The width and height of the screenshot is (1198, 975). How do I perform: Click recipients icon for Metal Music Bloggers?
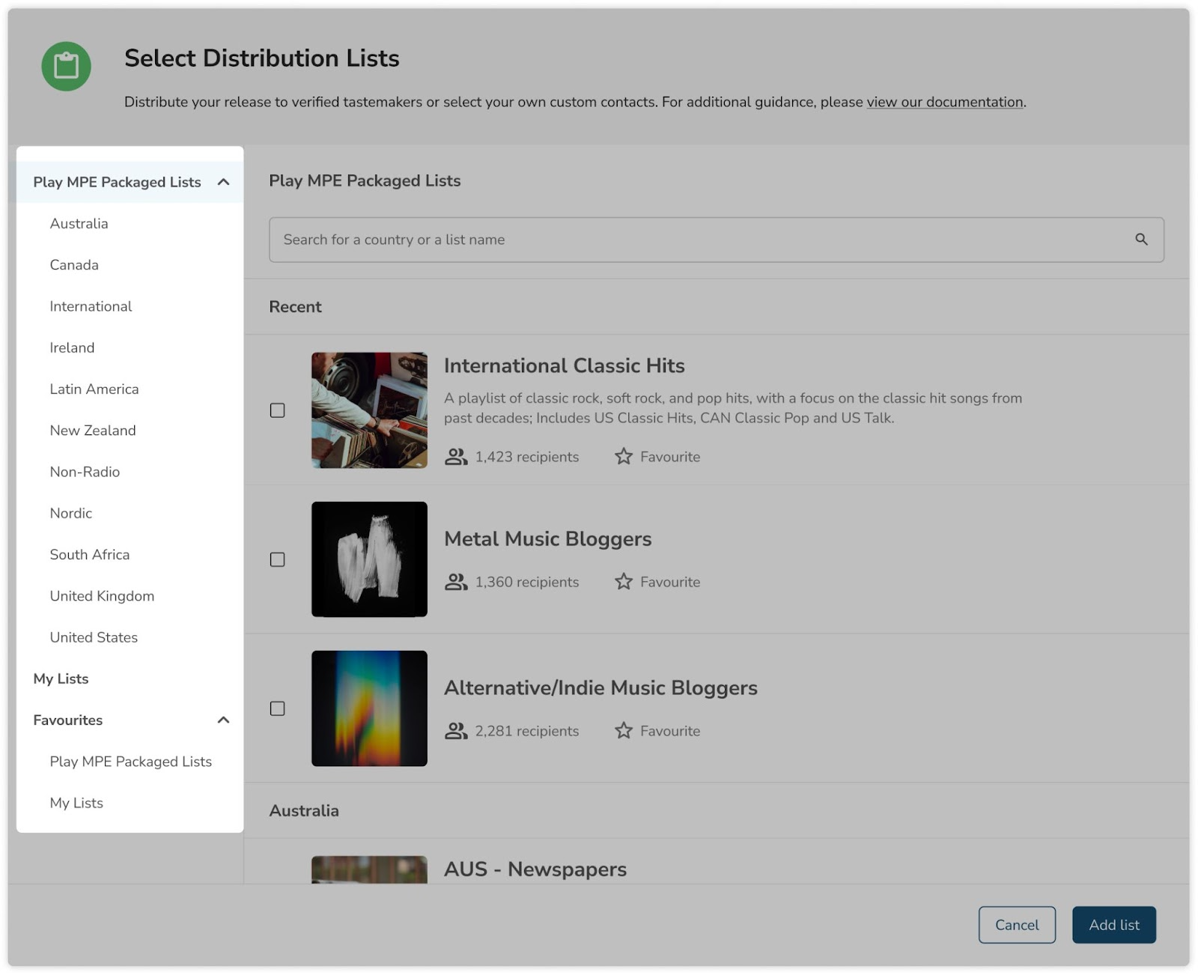(x=455, y=582)
